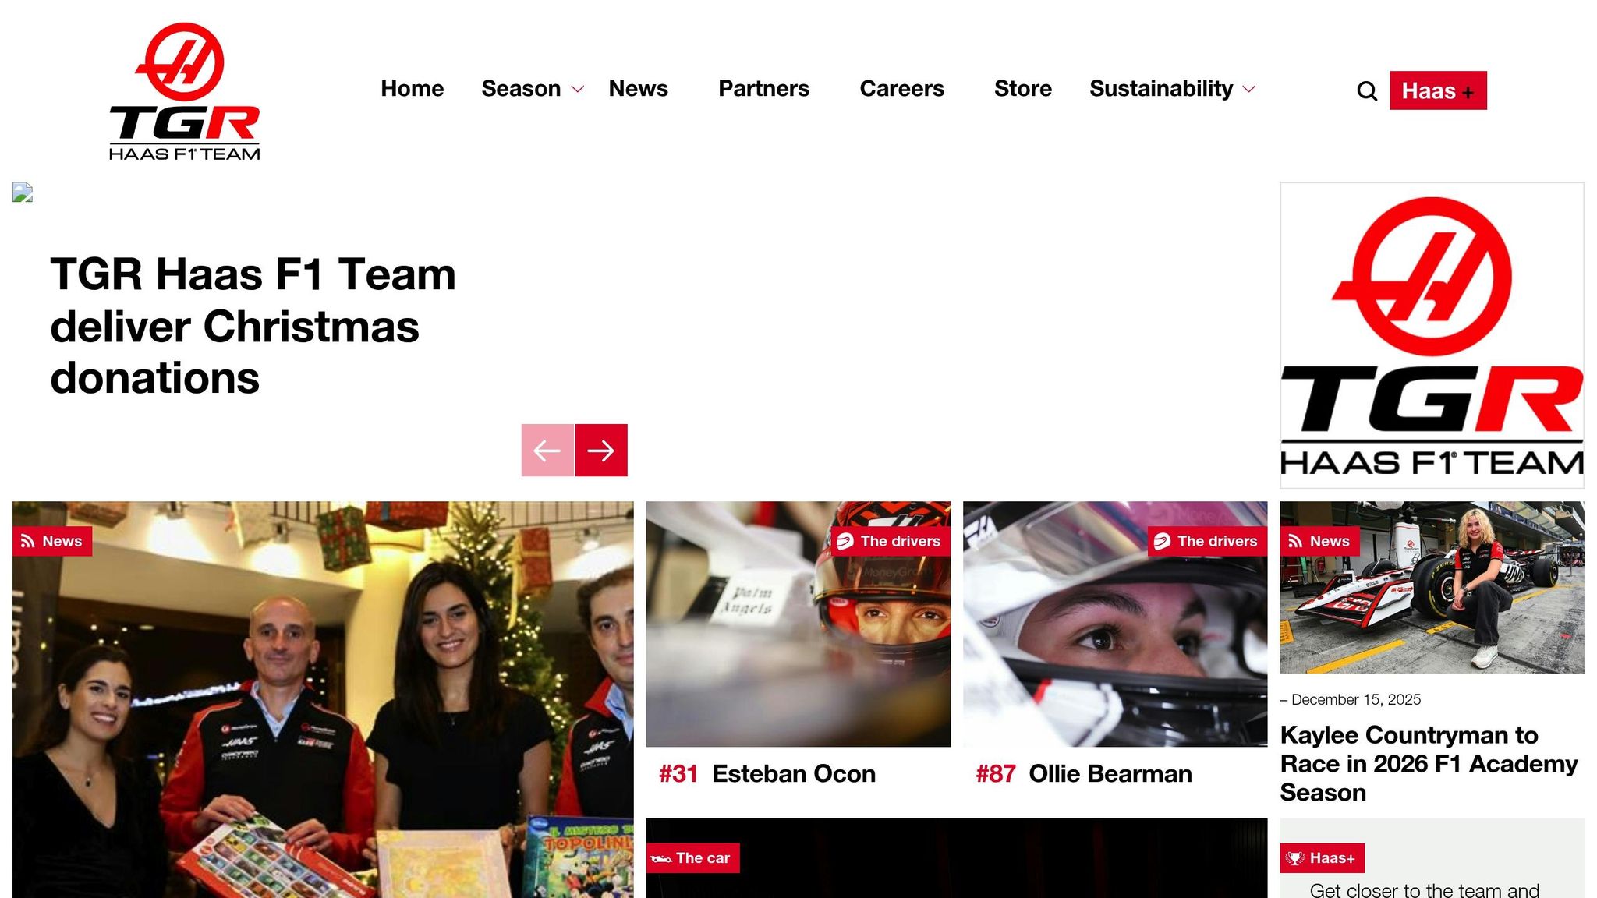This screenshot has height=898, width=1597.
Task: Open the Kaylee Countryman F1 Academy article
Action: point(1429,763)
